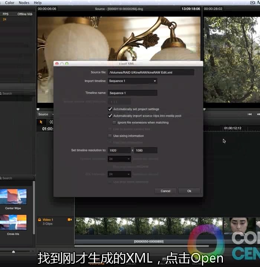Click the skip-to-start transport button
The image size is (260, 267).
pos(250,114)
